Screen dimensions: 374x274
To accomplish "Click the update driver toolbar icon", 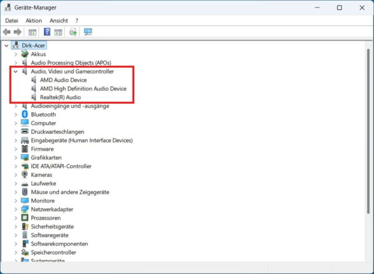I will pyautogui.click(x=73, y=32).
